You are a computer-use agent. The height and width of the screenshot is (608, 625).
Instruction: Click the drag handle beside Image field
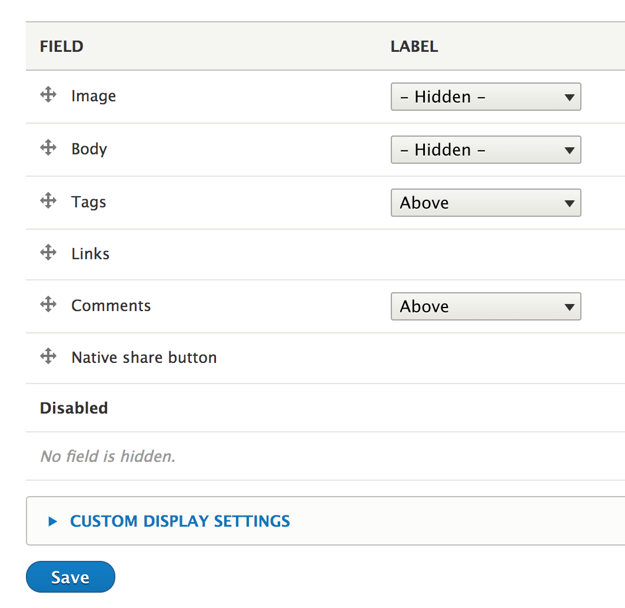click(x=48, y=94)
